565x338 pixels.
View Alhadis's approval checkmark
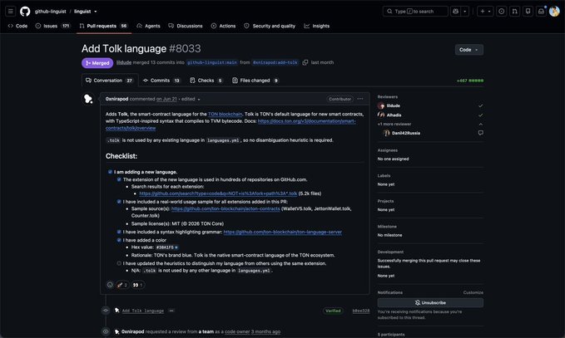coord(480,115)
